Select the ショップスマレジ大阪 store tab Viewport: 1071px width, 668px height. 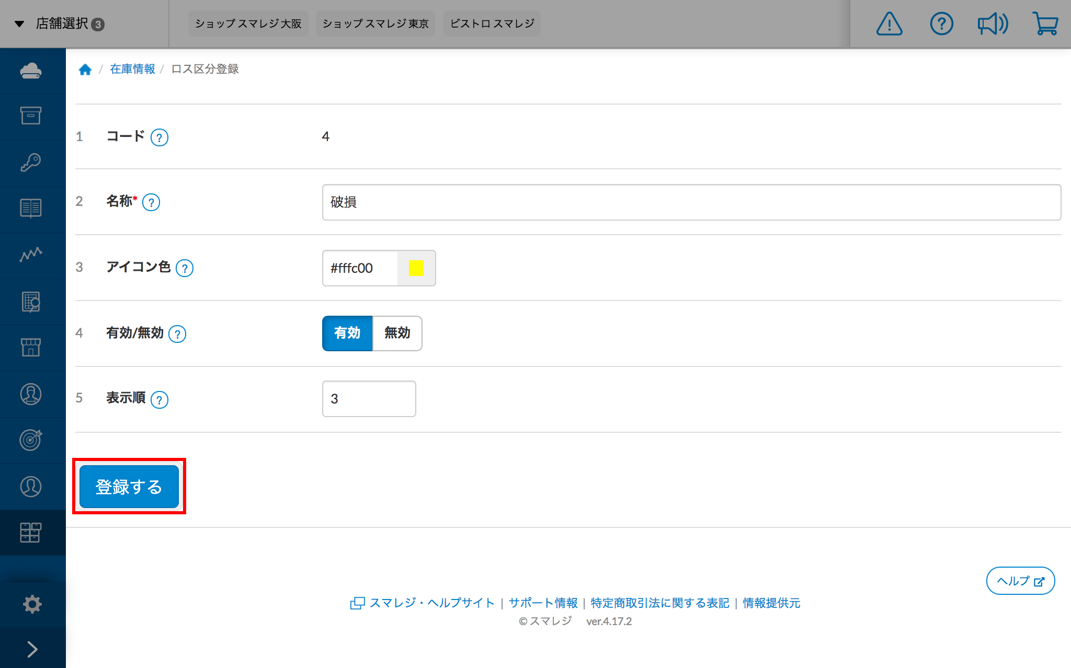pos(248,24)
